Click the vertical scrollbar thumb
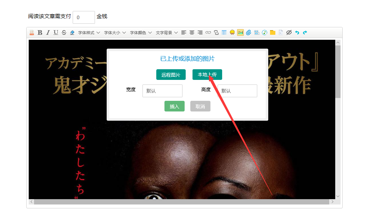Image resolution: width=382 pixels, height=213 pixels. click(x=338, y=71)
